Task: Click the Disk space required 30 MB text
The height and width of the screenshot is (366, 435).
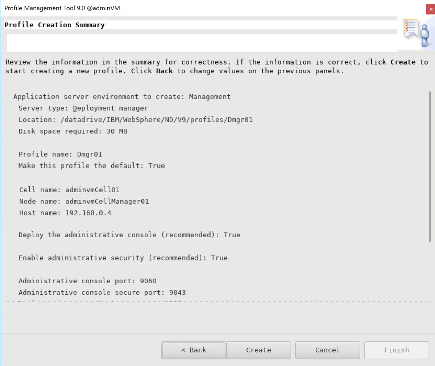Action: [72, 131]
